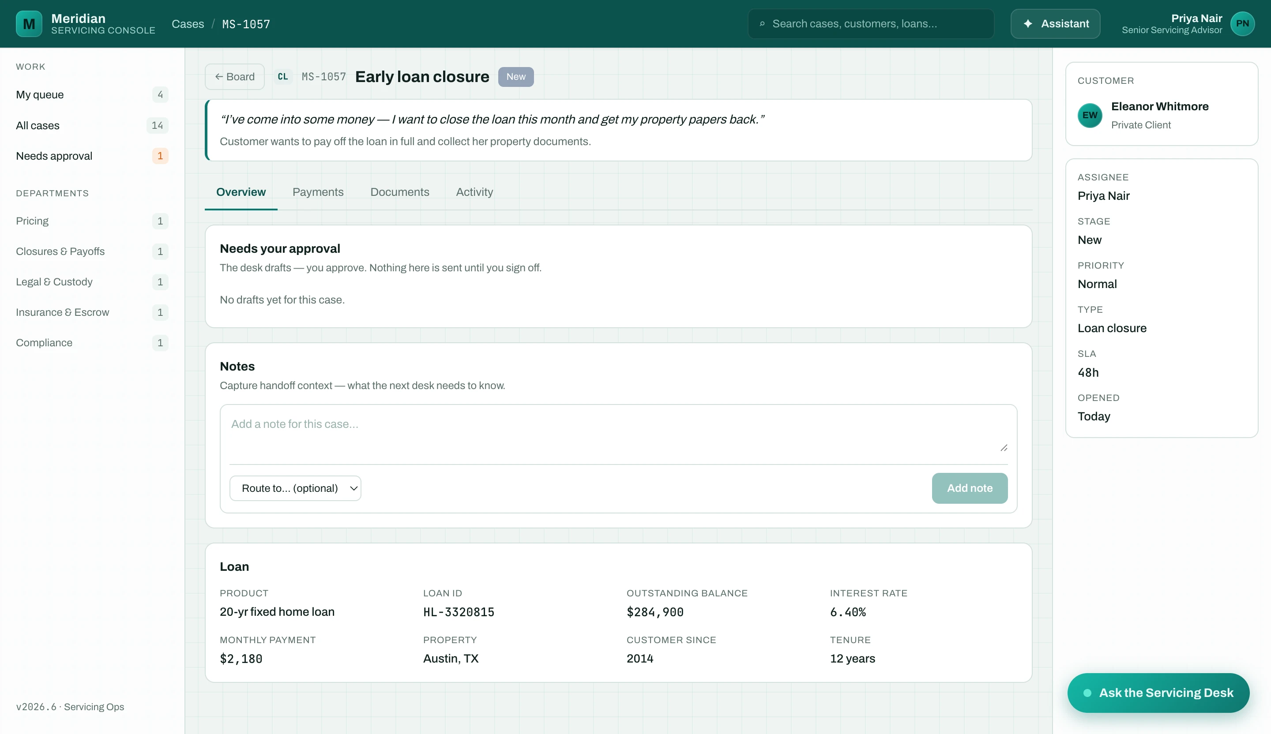
Task: Open the Documents tab
Action: [399, 192]
